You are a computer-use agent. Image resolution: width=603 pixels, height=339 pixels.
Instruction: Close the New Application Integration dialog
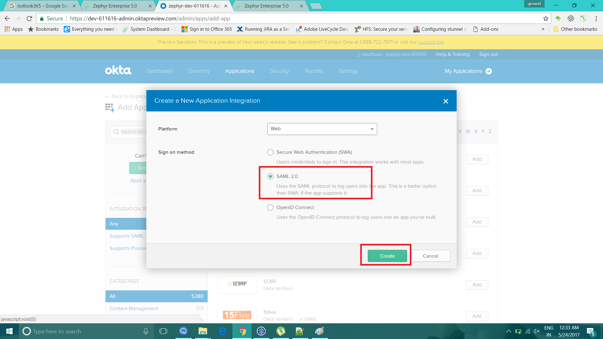446,101
